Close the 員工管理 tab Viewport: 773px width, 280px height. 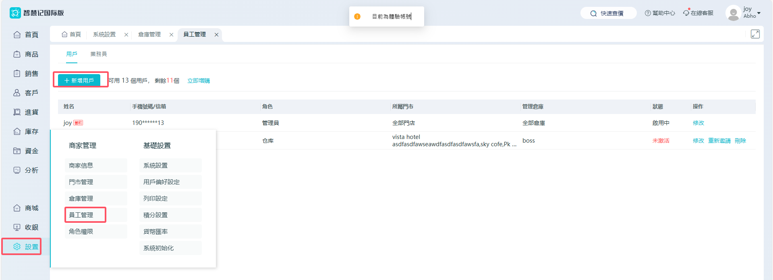click(x=216, y=35)
